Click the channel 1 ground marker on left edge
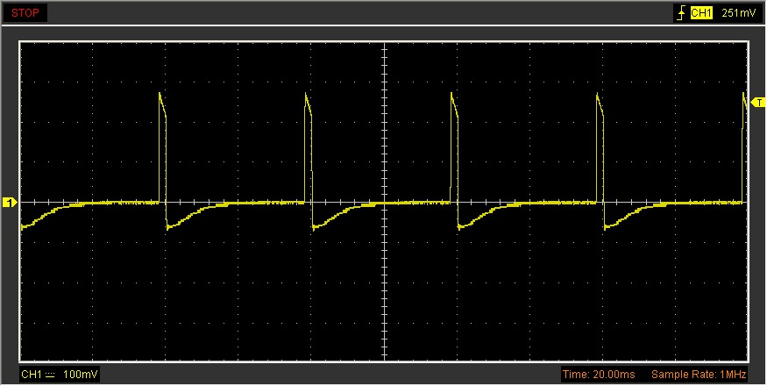Viewport: 767px width, 386px height. point(10,204)
